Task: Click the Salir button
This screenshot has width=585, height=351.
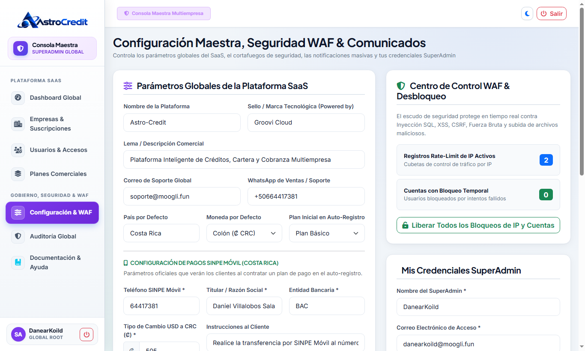Action: [552, 14]
